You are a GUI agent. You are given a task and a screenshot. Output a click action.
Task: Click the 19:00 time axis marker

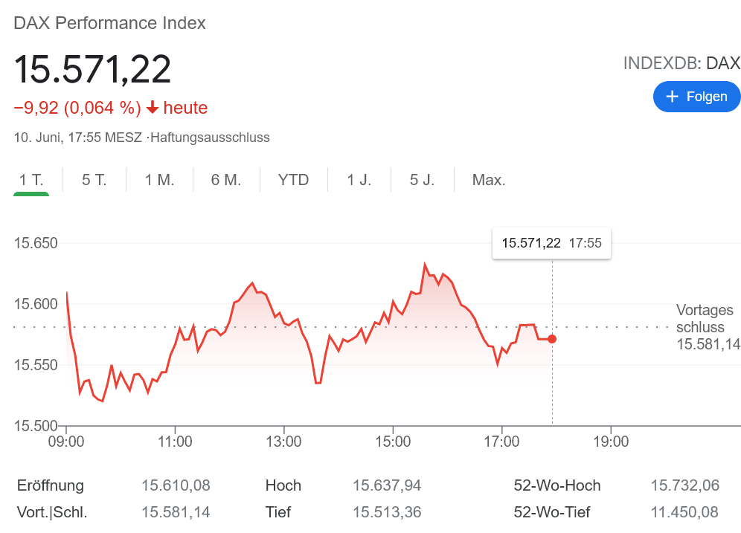(610, 442)
